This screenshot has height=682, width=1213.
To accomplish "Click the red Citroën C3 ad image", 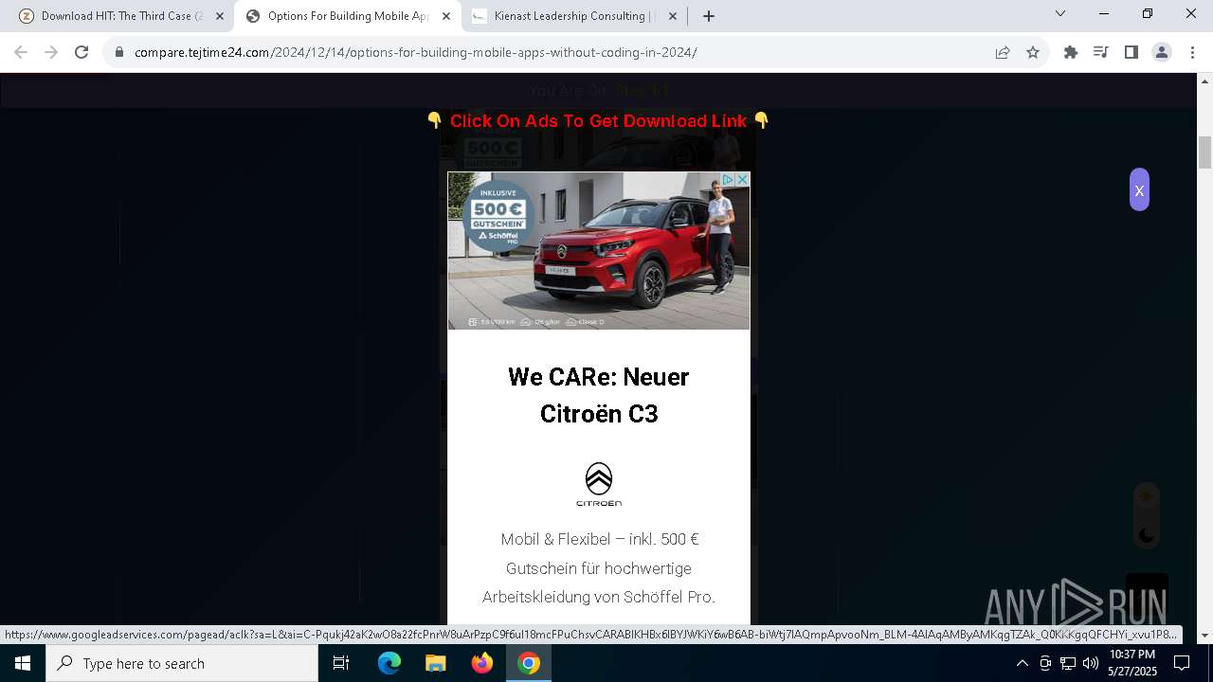I will (x=599, y=251).
